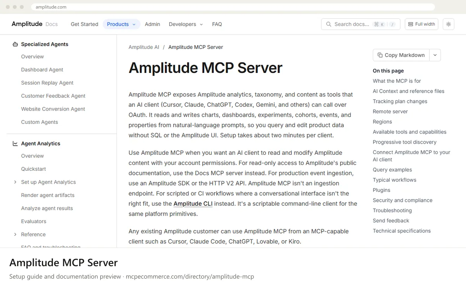The width and height of the screenshot is (466, 291).
Task: Select the Products nav tab
Action: tap(122, 24)
